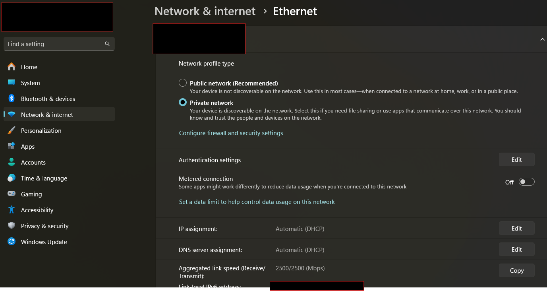
Task: Select the Private network radio button
Action: point(183,102)
